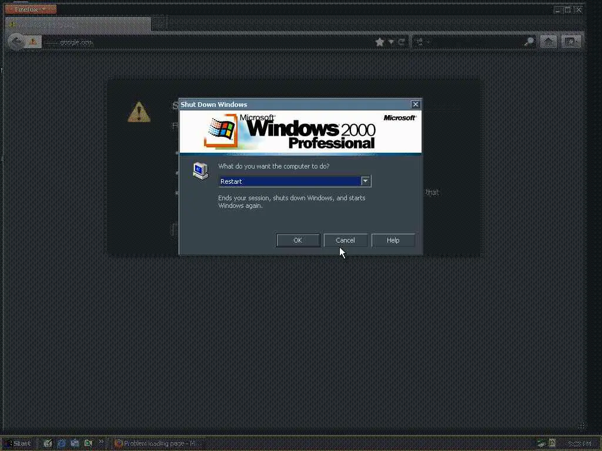Open the Firefox menu button

tap(31, 9)
